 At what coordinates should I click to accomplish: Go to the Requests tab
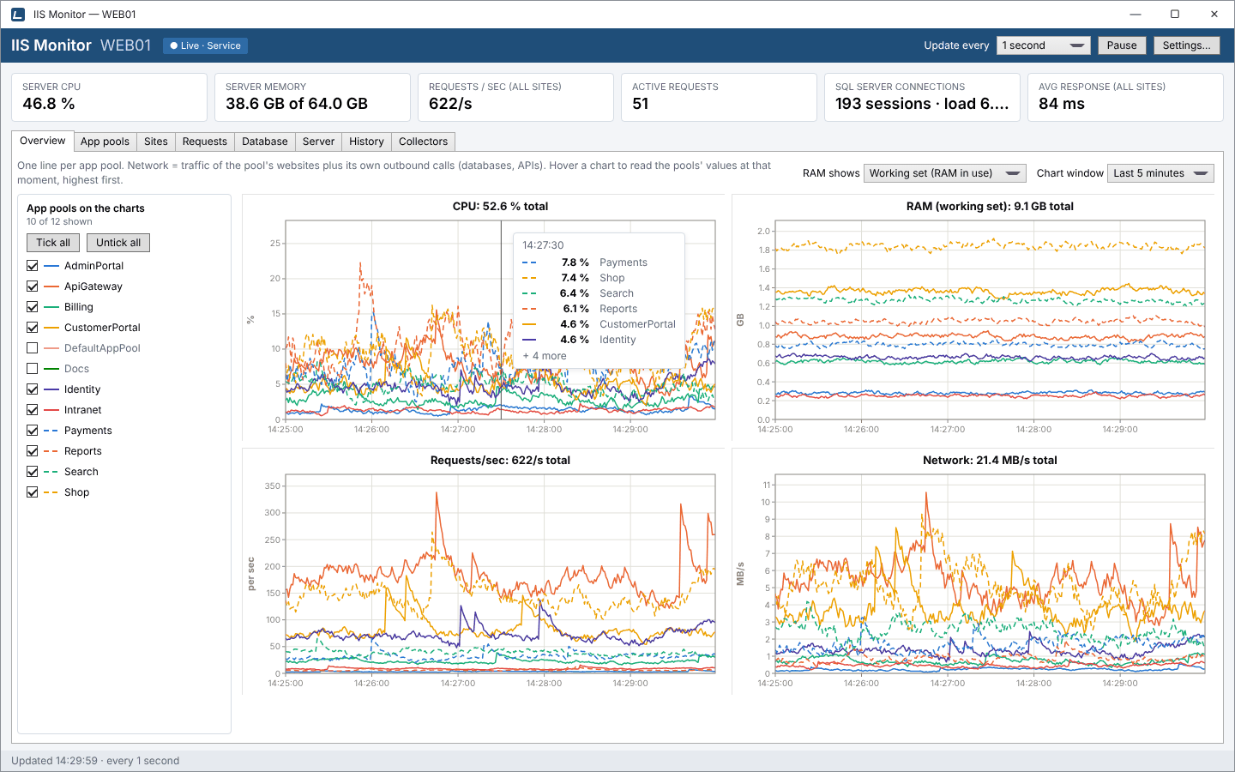[x=205, y=142]
